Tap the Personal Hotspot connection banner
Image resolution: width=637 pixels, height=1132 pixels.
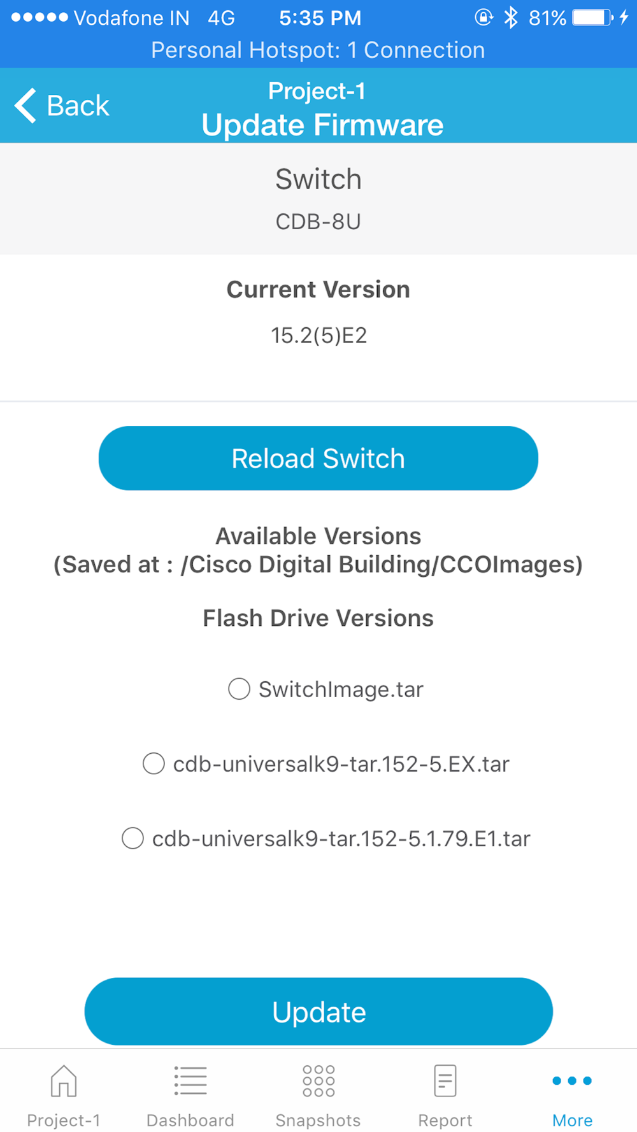318,50
